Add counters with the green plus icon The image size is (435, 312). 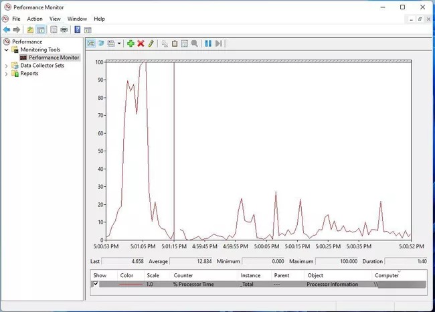tap(130, 44)
